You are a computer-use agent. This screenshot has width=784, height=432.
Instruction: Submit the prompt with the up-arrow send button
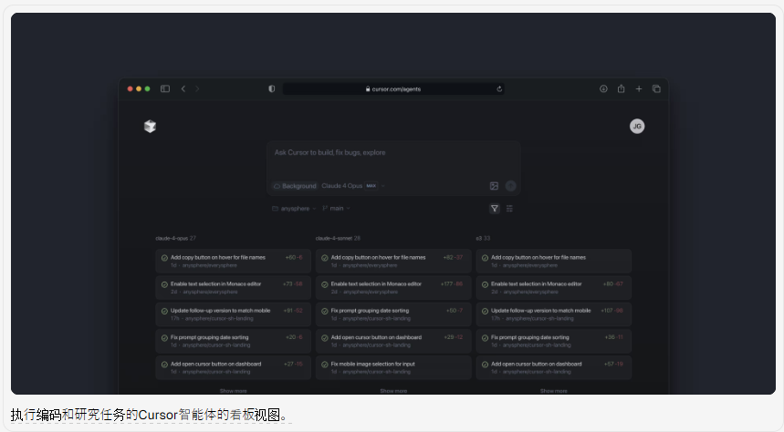[x=510, y=186]
